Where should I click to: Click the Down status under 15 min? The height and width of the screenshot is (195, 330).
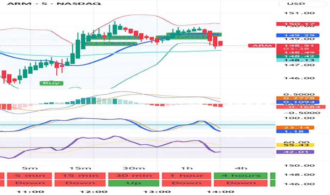(80, 183)
